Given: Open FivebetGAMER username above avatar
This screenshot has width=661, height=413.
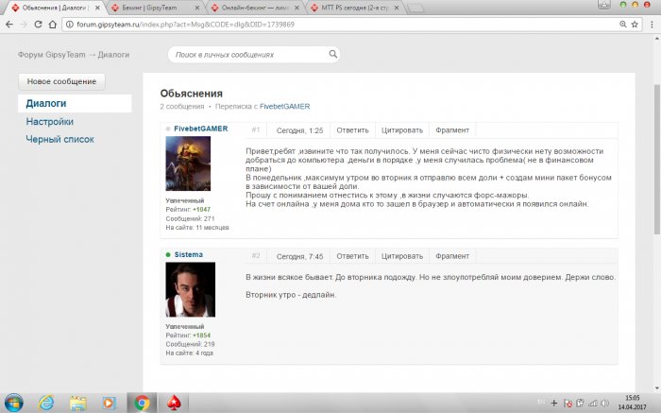Looking at the screenshot, I should click(200, 129).
